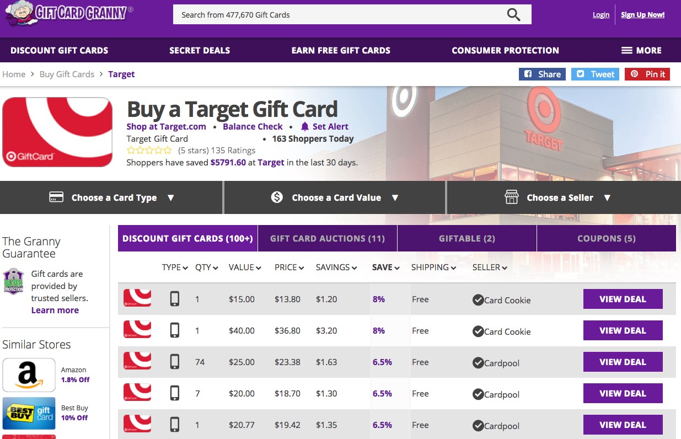The width and height of the screenshot is (681, 439).
Task: Click the Best Buy gift card logo
Action: pos(29,413)
